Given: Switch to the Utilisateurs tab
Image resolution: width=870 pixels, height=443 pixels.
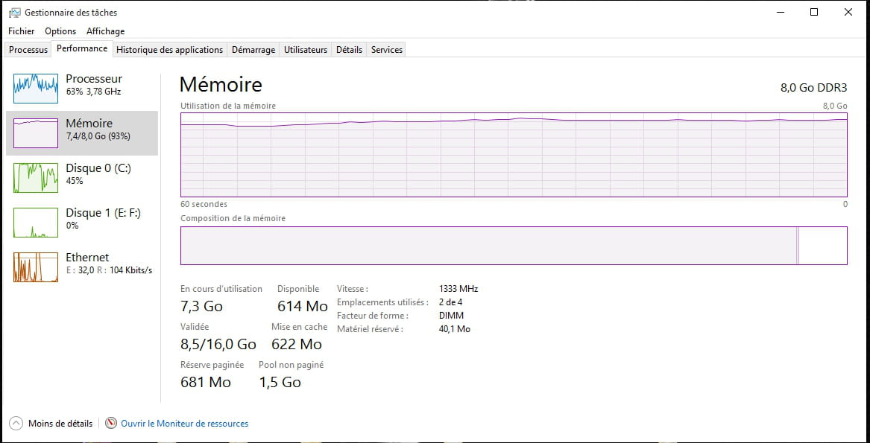Looking at the screenshot, I should click(x=306, y=50).
